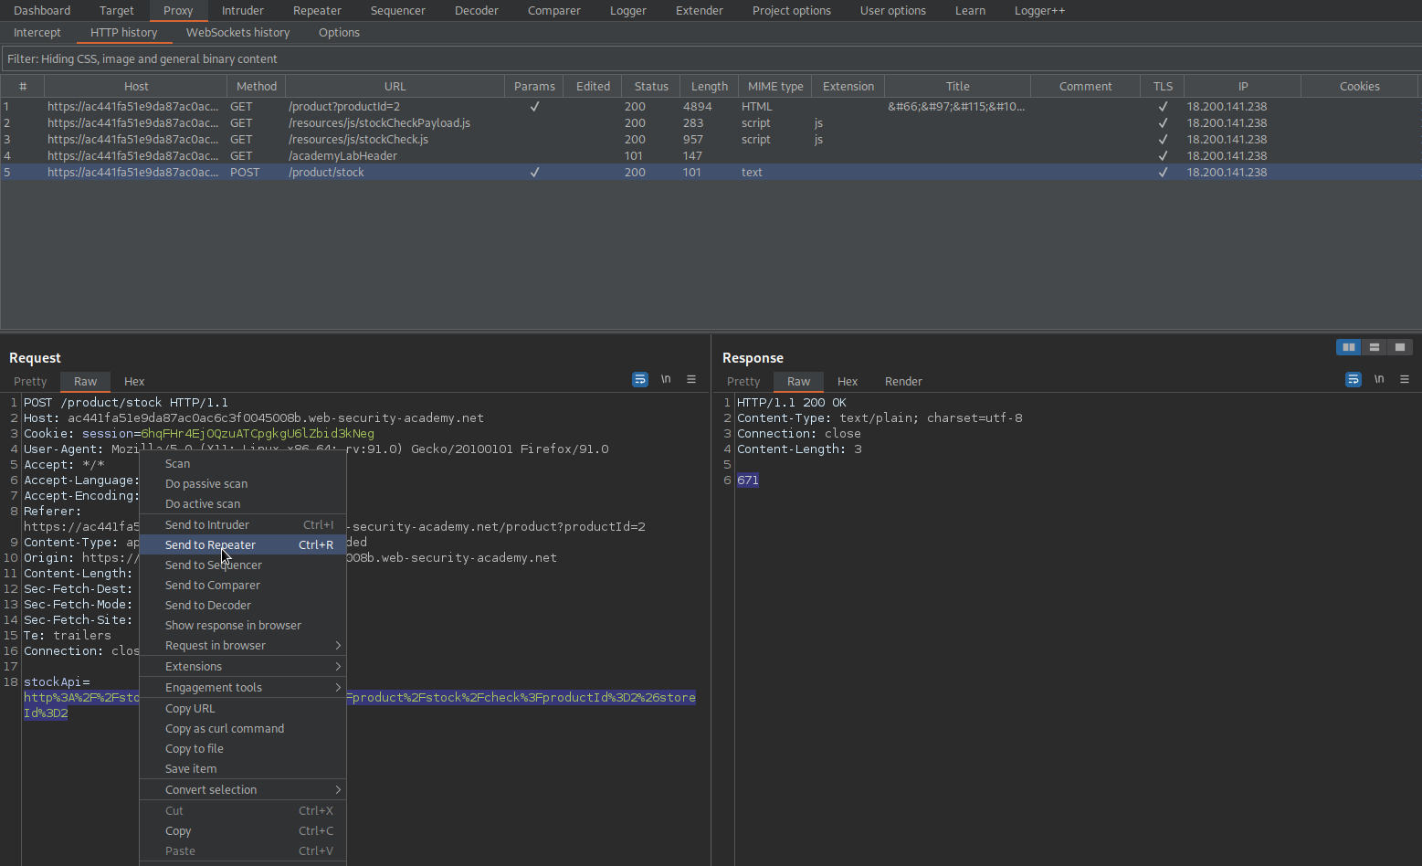The height and width of the screenshot is (866, 1422).
Task: Open the Dashboard tab
Action: 42,10
